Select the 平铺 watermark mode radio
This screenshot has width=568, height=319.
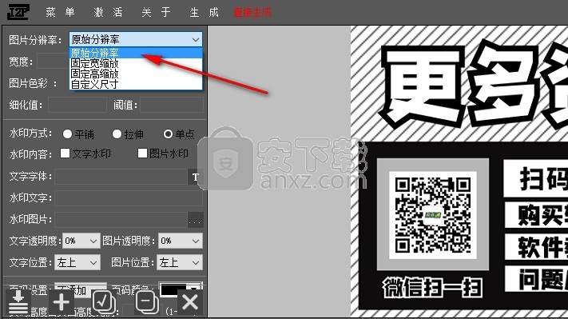67,134
